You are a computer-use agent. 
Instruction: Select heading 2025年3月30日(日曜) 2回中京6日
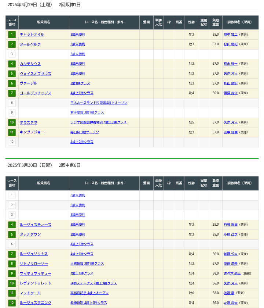pyautogui.click(x=44, y=165)
